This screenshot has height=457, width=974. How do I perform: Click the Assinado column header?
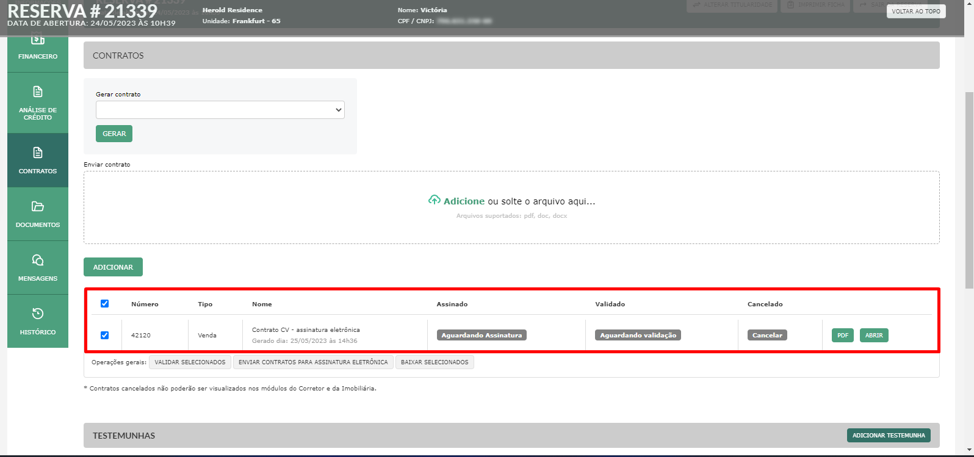[x=452, y=304]
